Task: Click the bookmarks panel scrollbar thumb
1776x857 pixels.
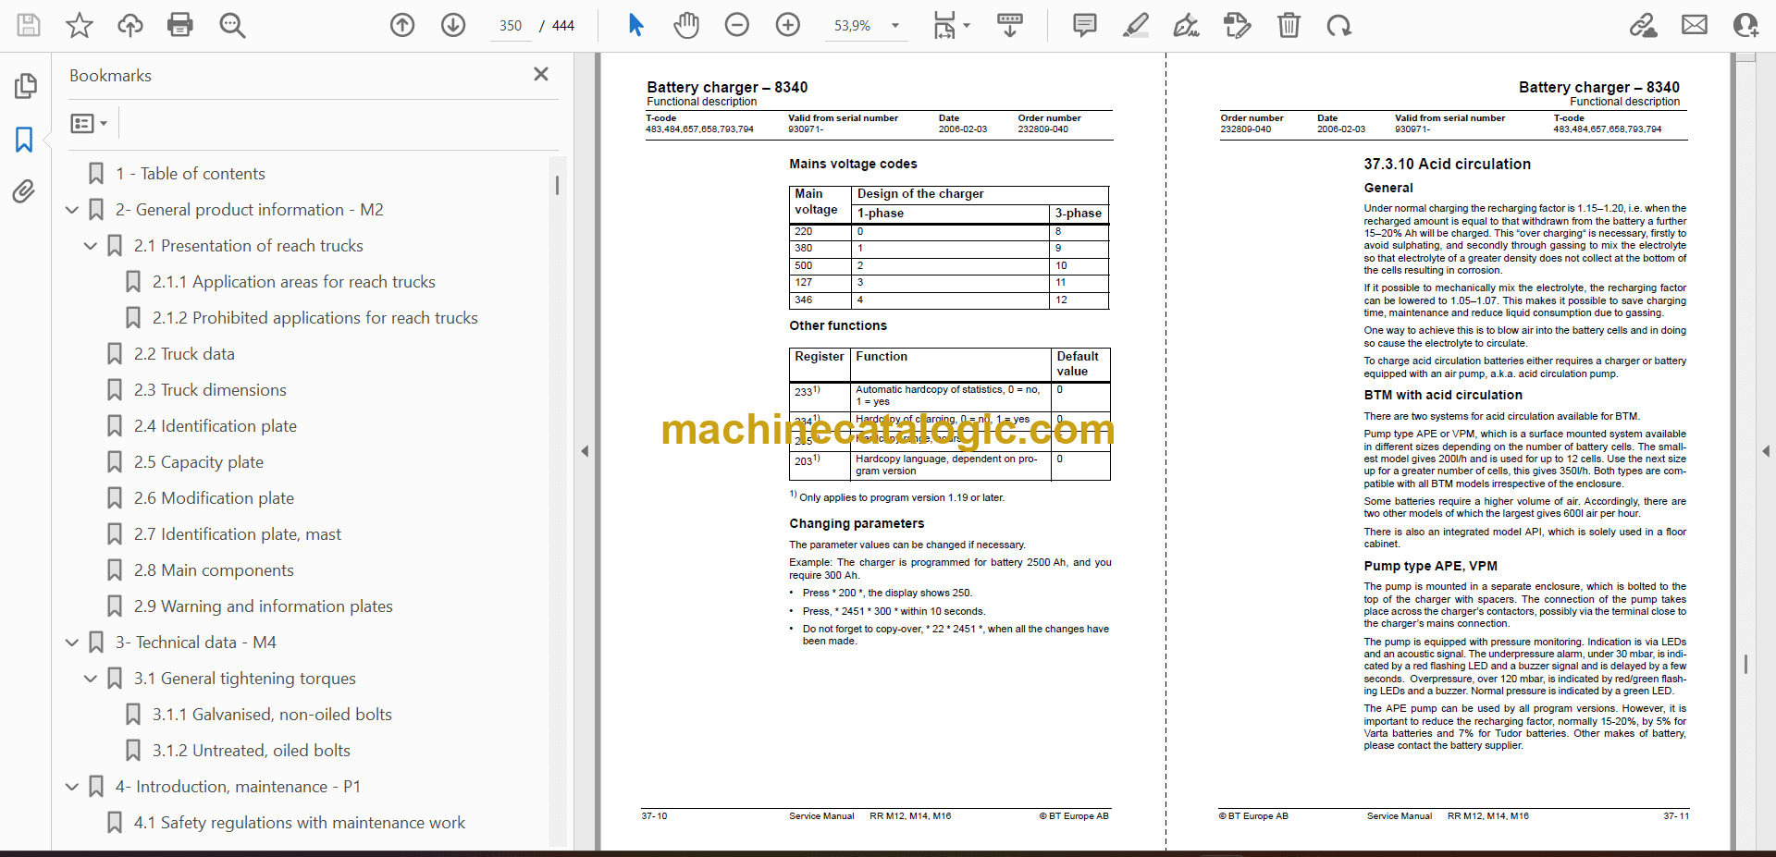Action: coord(557,185)
